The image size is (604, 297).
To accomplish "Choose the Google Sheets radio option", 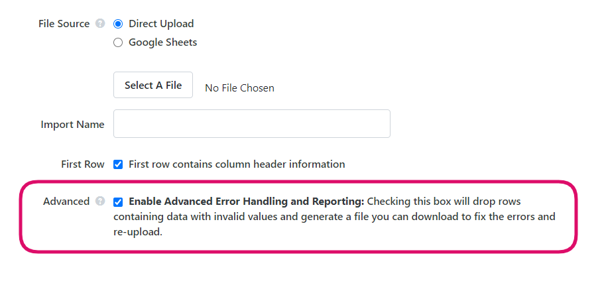I will coord(118,42).
